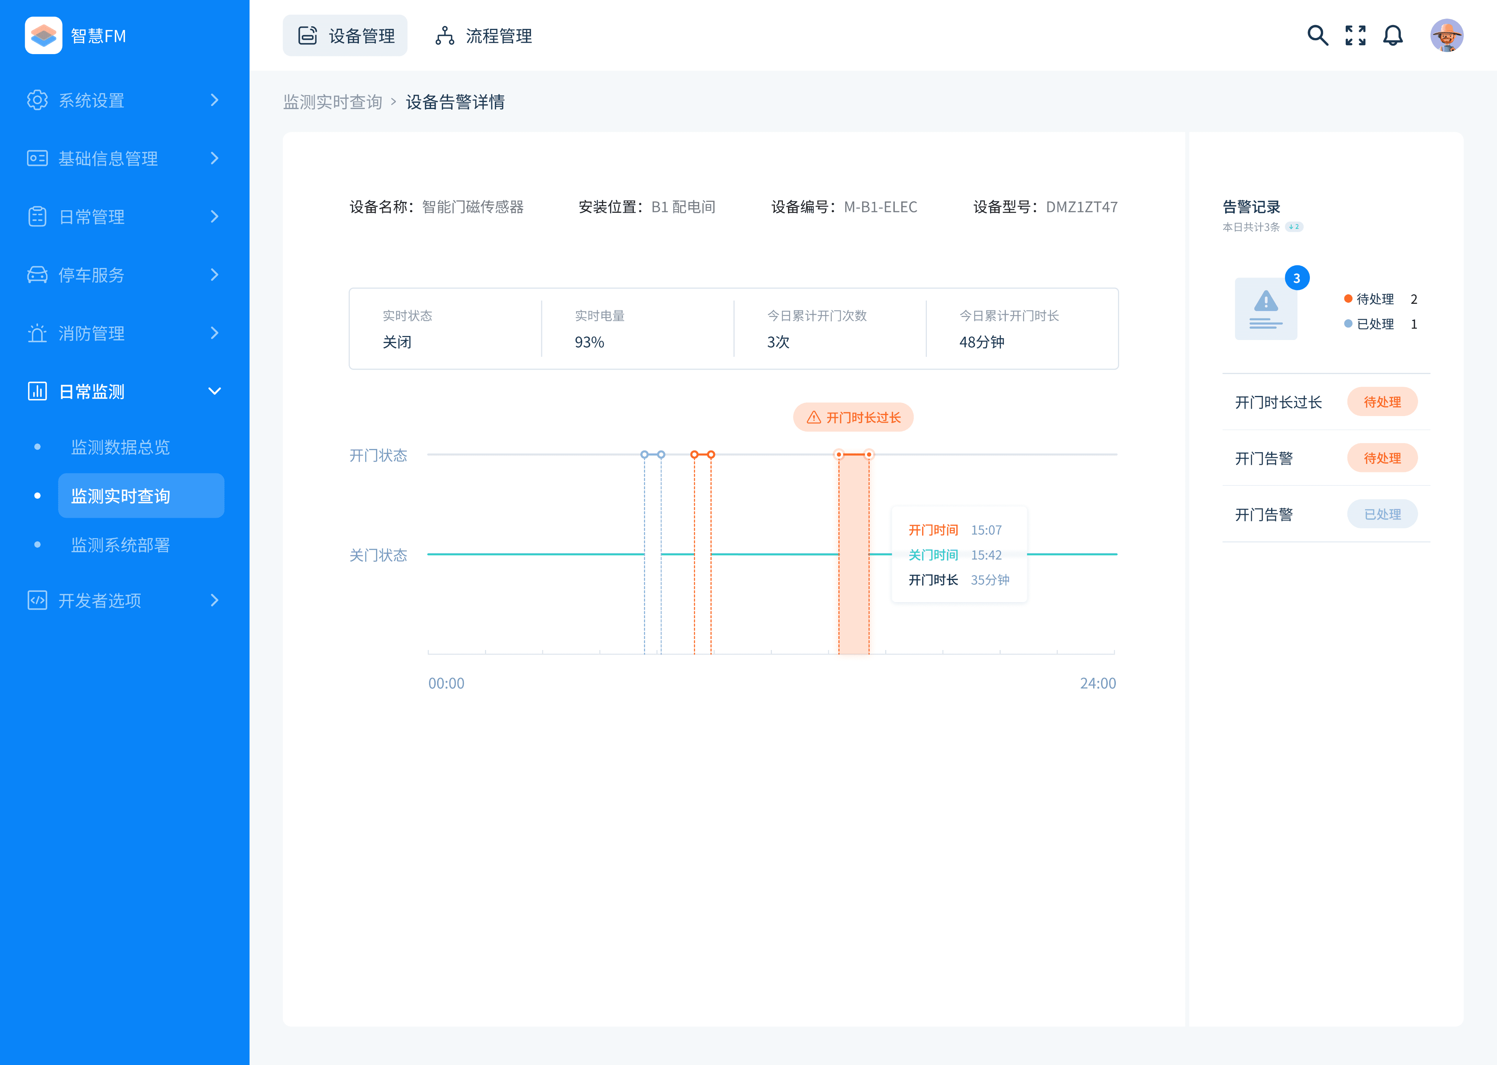Switch to the 流程管理 tab
1497x1065 pixels.
[x=484, y=35]
